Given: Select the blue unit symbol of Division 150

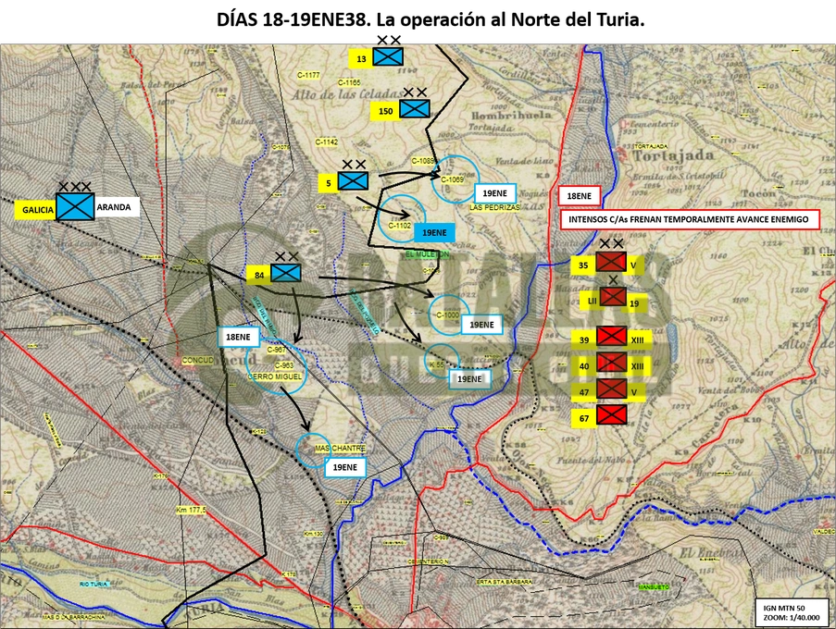Looking at the screenshot, I should [x=414, y=108].
